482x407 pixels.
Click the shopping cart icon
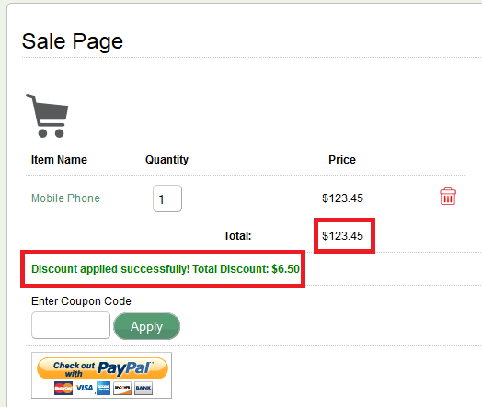[x=47, y=116]
